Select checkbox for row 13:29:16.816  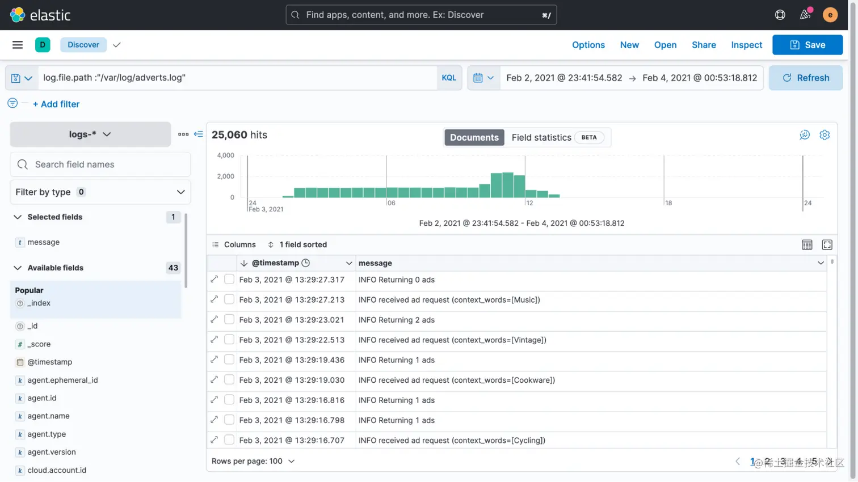(x=229, y=400)
